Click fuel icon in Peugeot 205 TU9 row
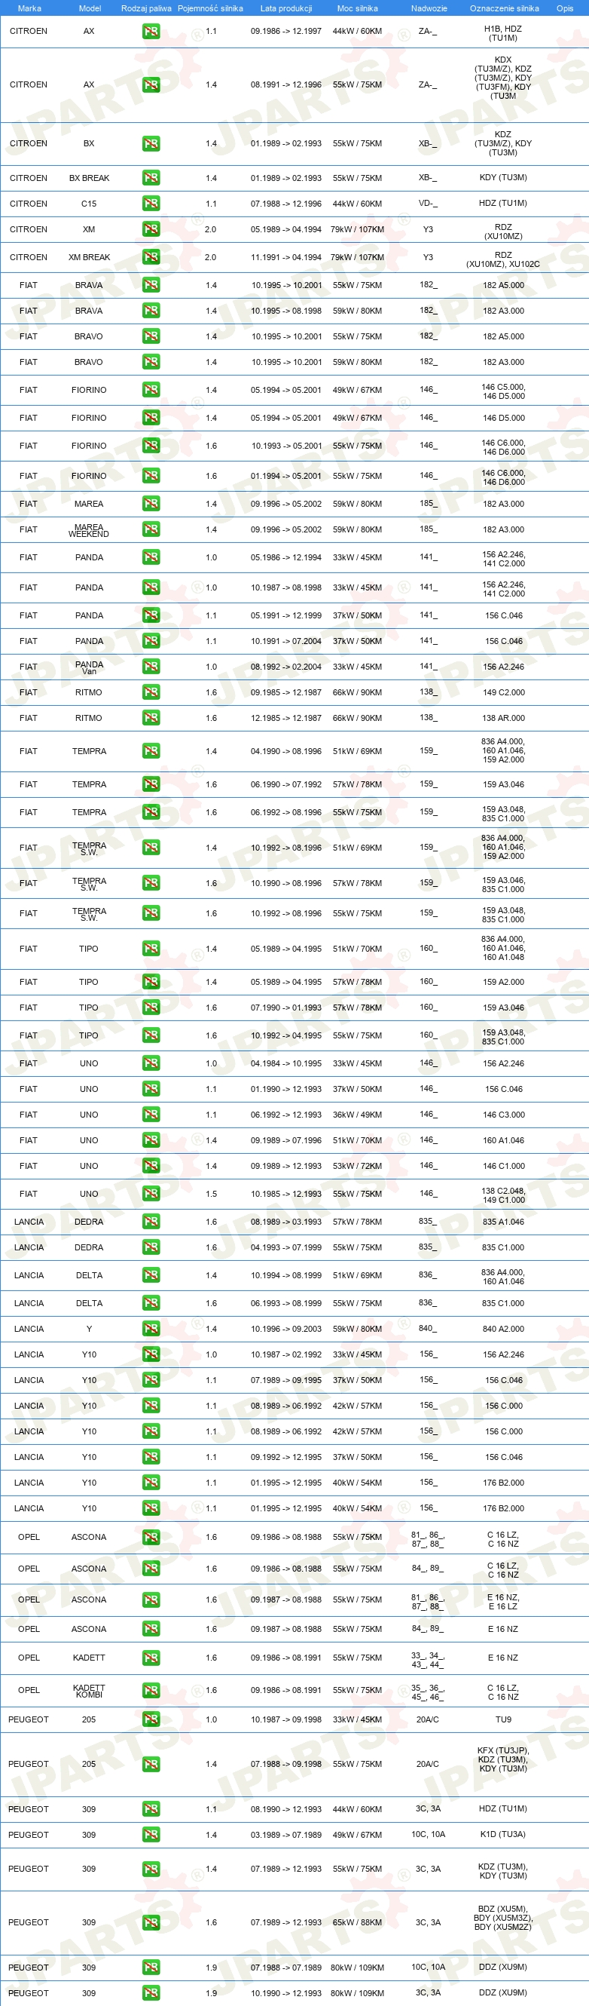Image resolution: width=589 pixels, height=2006 pixels. click(151, 1719)
